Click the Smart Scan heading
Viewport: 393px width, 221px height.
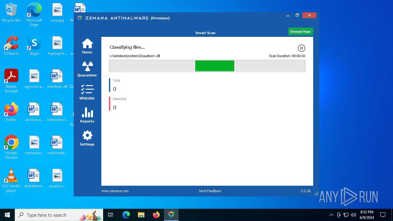pos(205,33)
